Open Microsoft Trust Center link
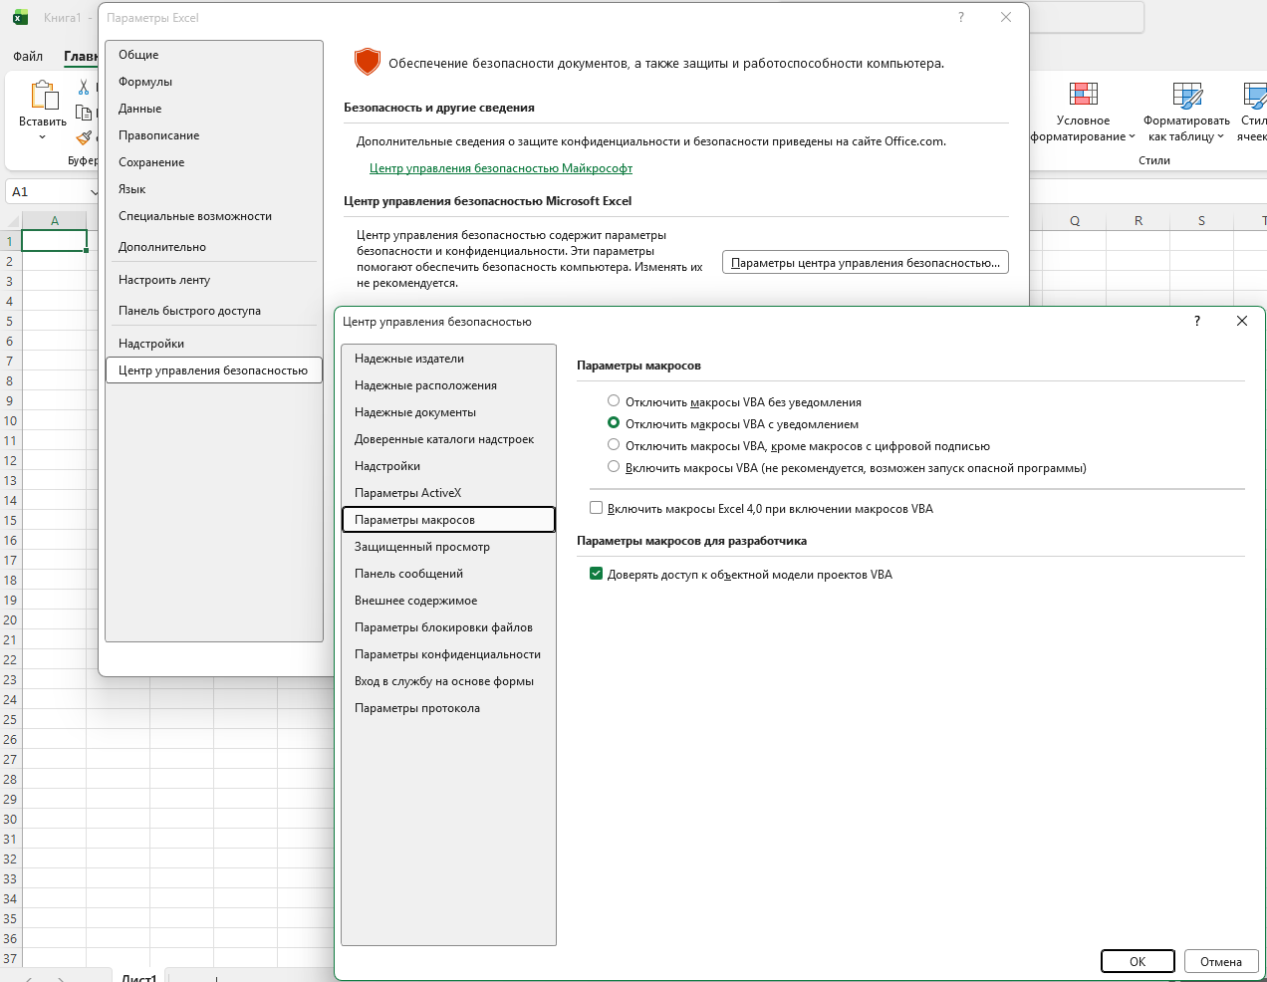Screen dimensions: 1267x982 [x=501, y=168]
